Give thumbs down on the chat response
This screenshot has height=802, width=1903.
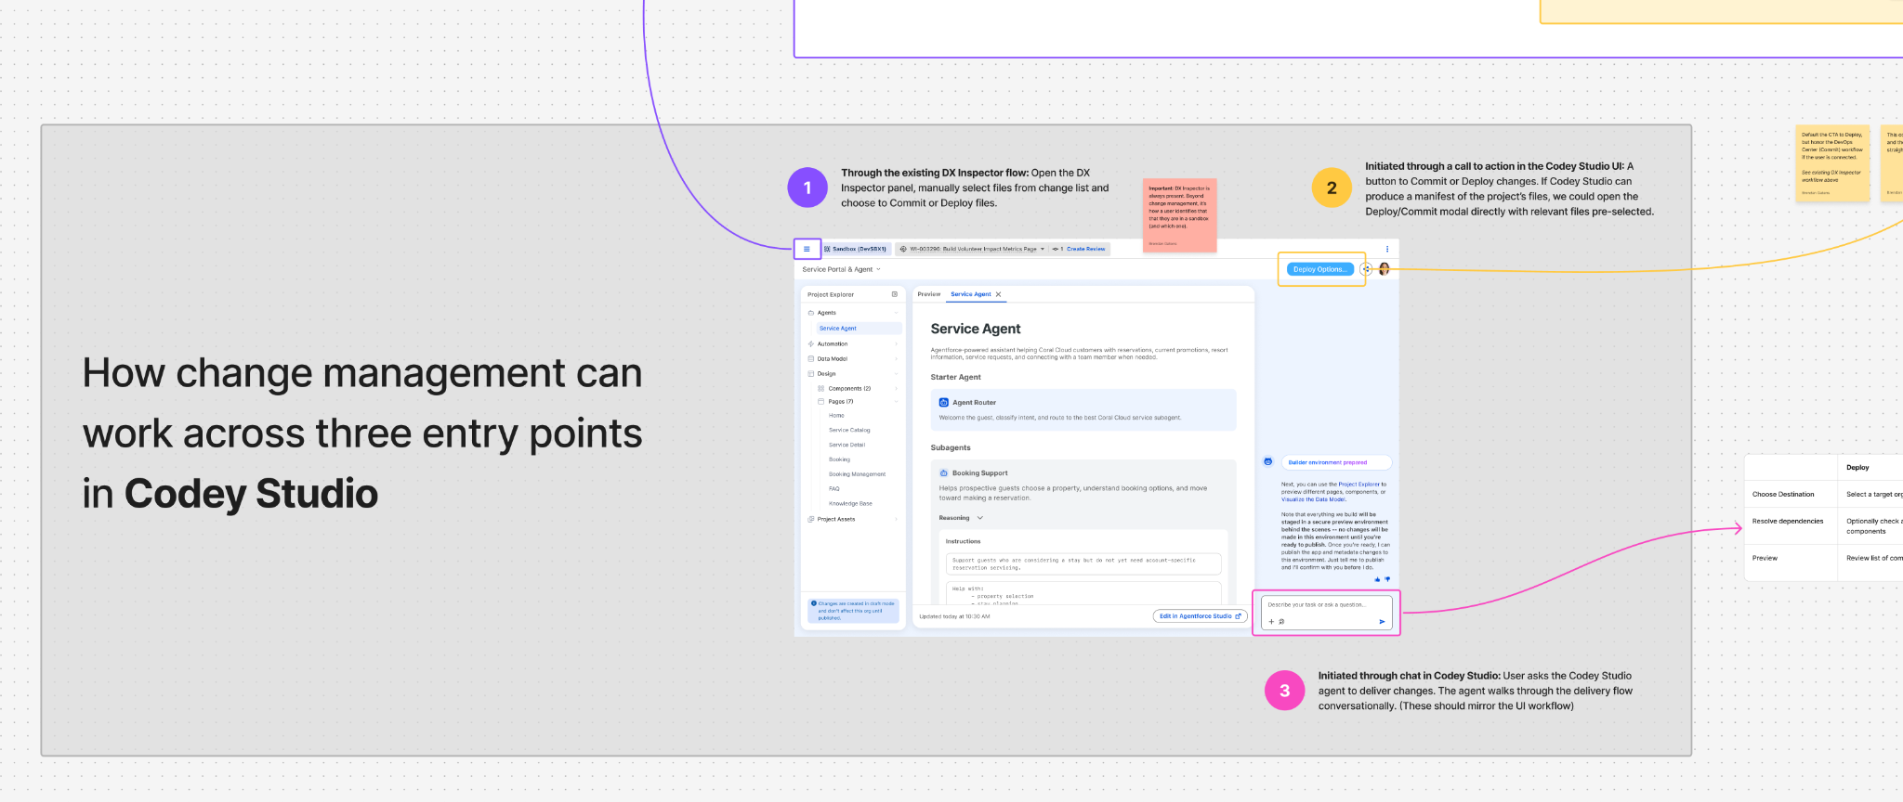(1387, 579)
